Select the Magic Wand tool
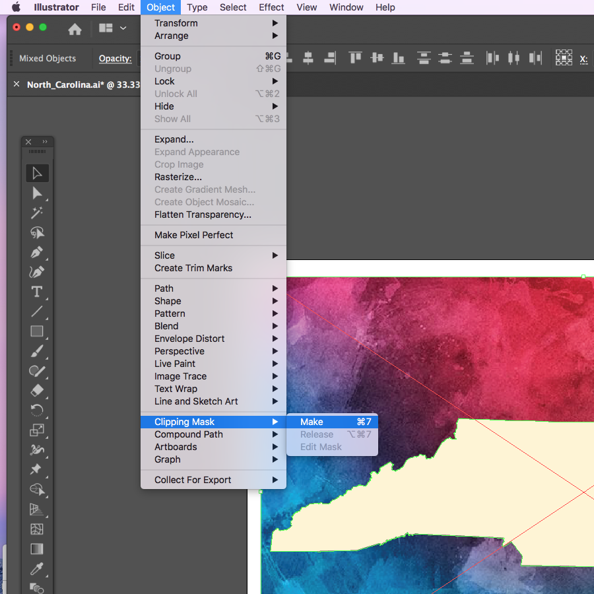 (37, 213)
